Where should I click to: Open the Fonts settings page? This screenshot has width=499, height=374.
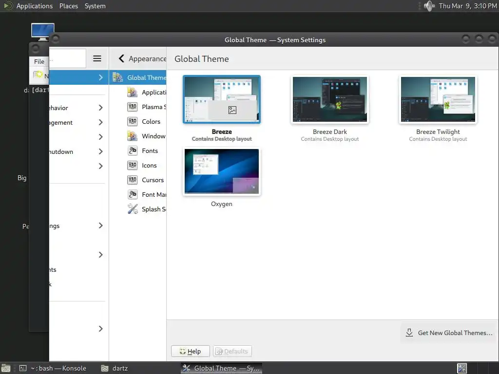click(x=137, y=151)
